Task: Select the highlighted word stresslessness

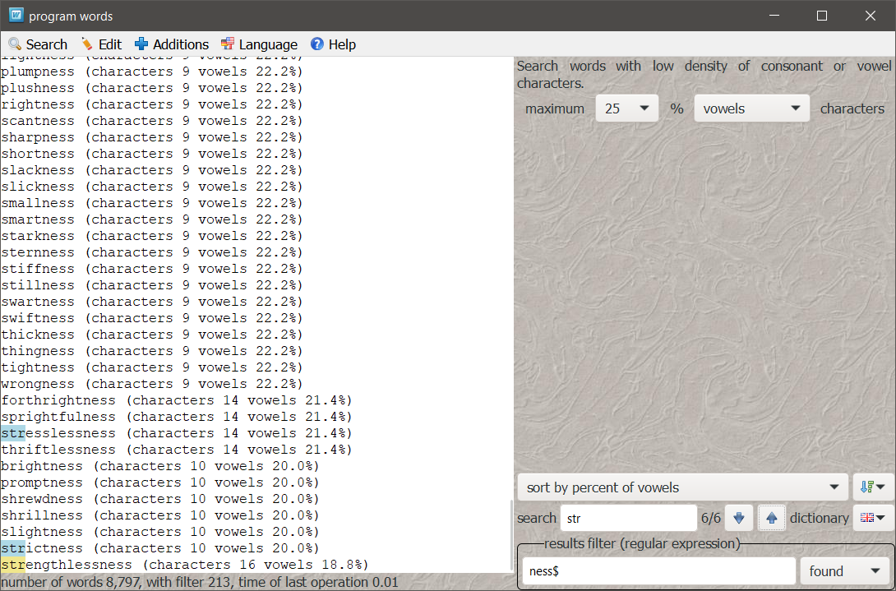Action: (x=58, y=433)
